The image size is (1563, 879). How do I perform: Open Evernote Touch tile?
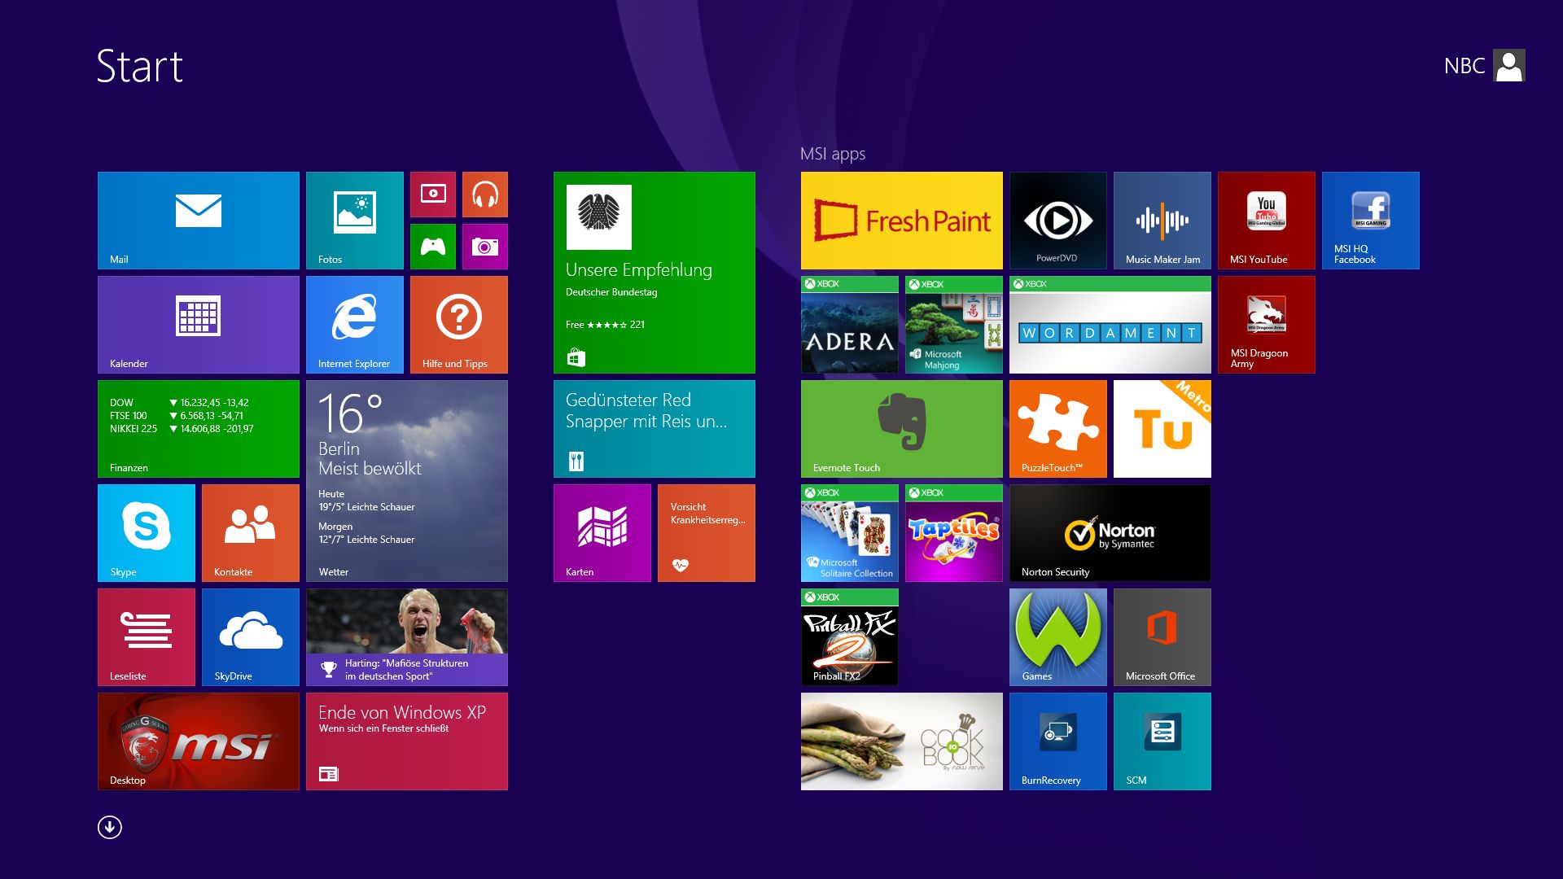[x=901, y=428]
